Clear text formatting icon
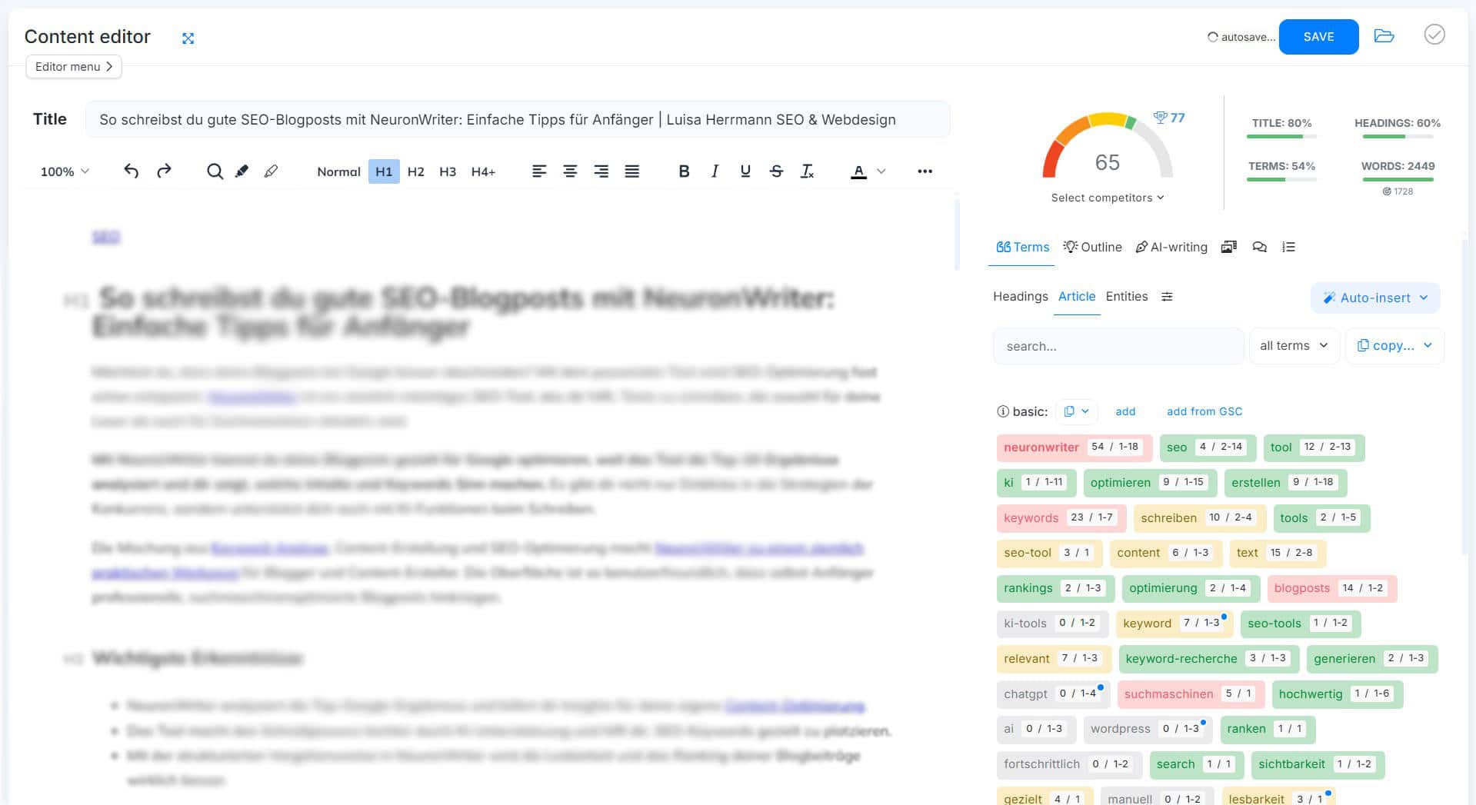 point(807,171)
